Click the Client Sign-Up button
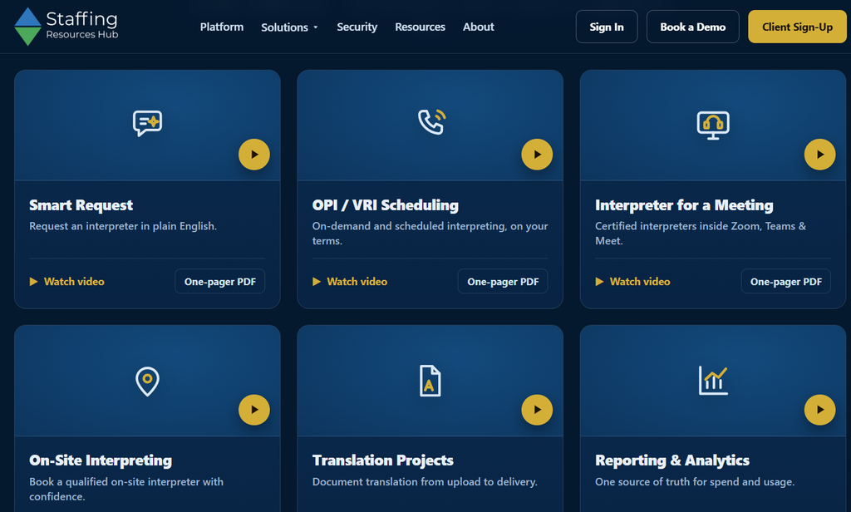This screenshot has height=512, width=851. (797, 27)
